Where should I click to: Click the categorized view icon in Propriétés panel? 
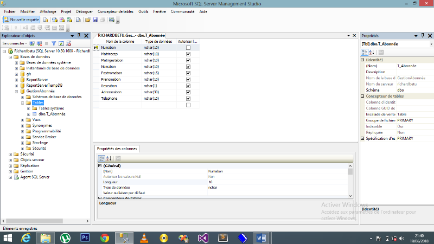tap(364, 52)
